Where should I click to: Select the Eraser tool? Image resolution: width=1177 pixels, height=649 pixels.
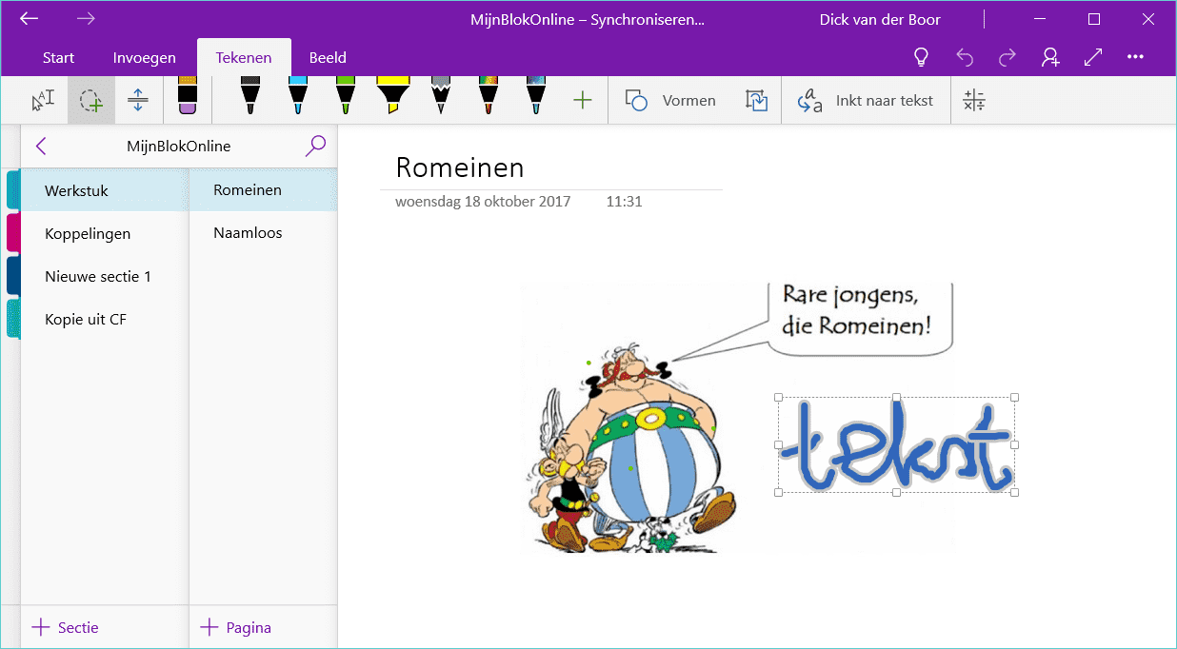tap(188, 98)
